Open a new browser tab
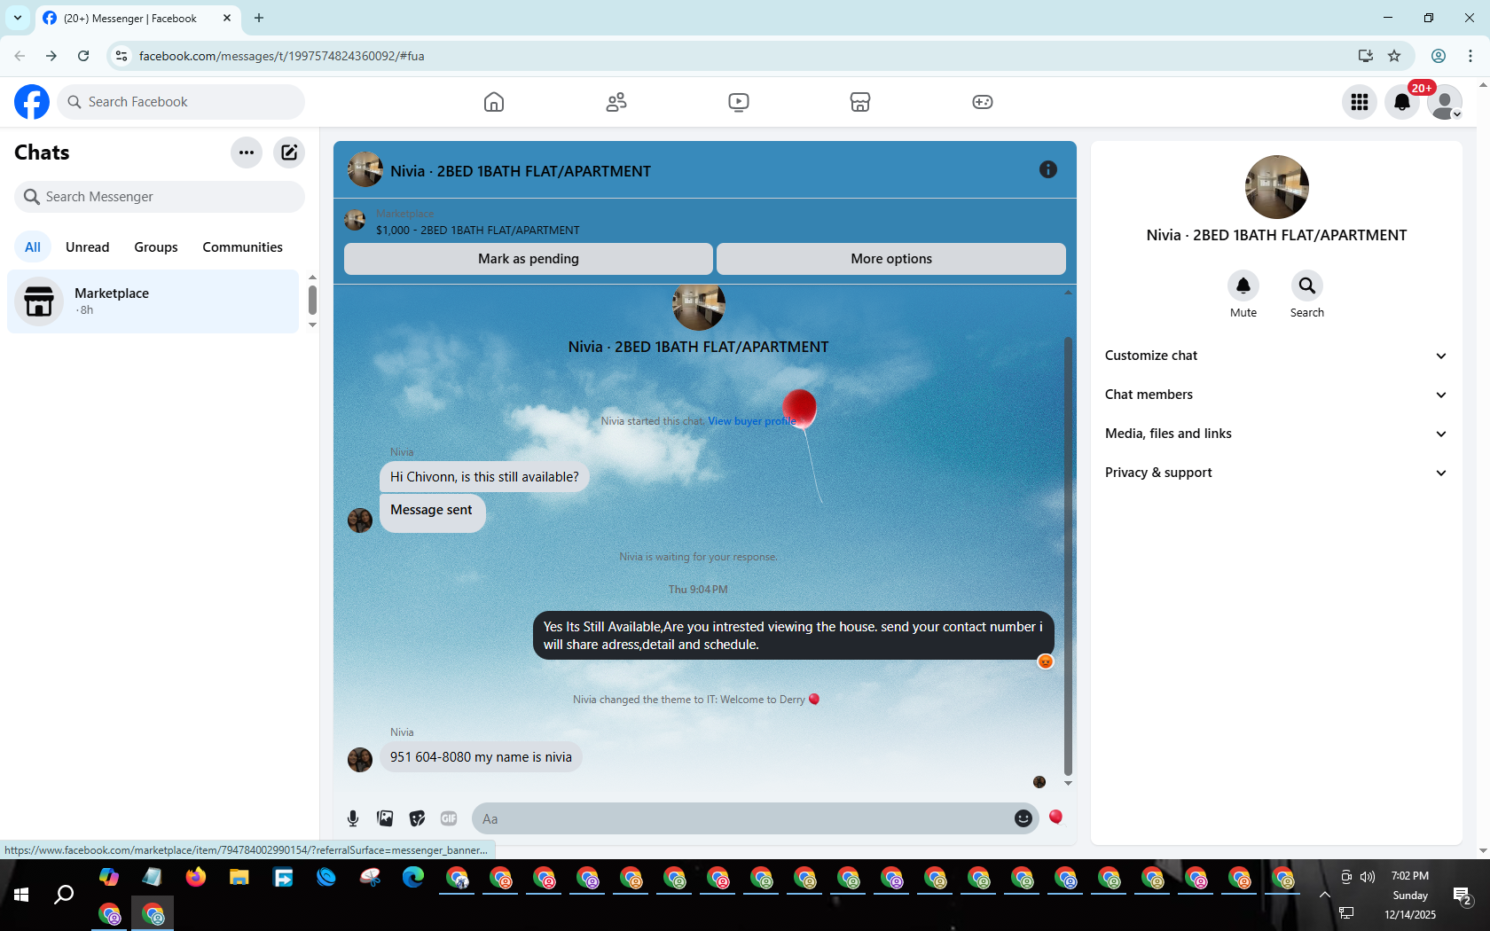The height and width of the screenshot is (931, 1490). point(259,18)
